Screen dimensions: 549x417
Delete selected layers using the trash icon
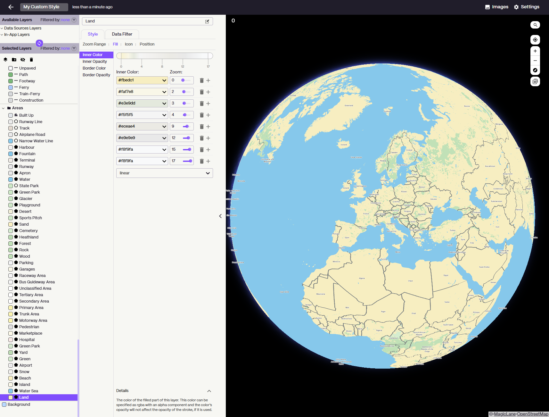31,60
